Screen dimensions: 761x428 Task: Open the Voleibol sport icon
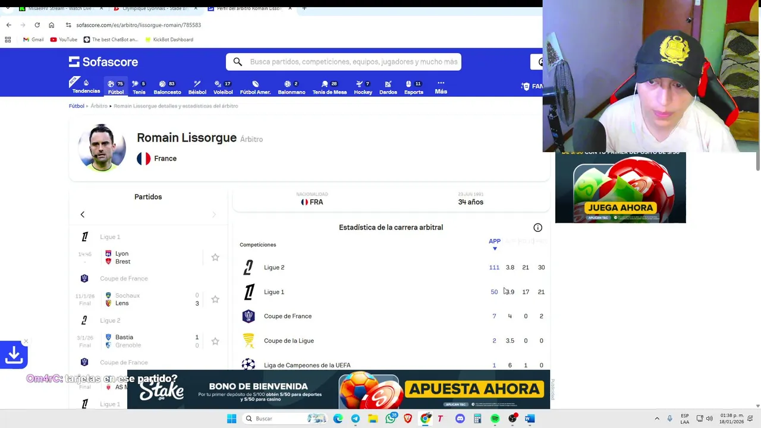[223, 87]
